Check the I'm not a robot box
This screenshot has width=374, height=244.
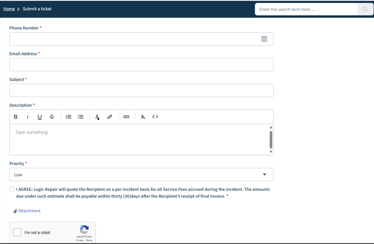pos(17,232)
